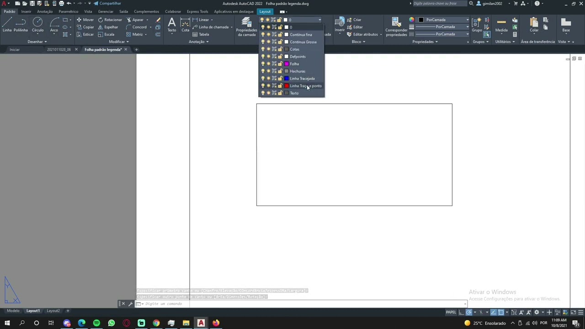
Task: Toggle lightbulb visibility of Folha layer
Action: point(262,64)
